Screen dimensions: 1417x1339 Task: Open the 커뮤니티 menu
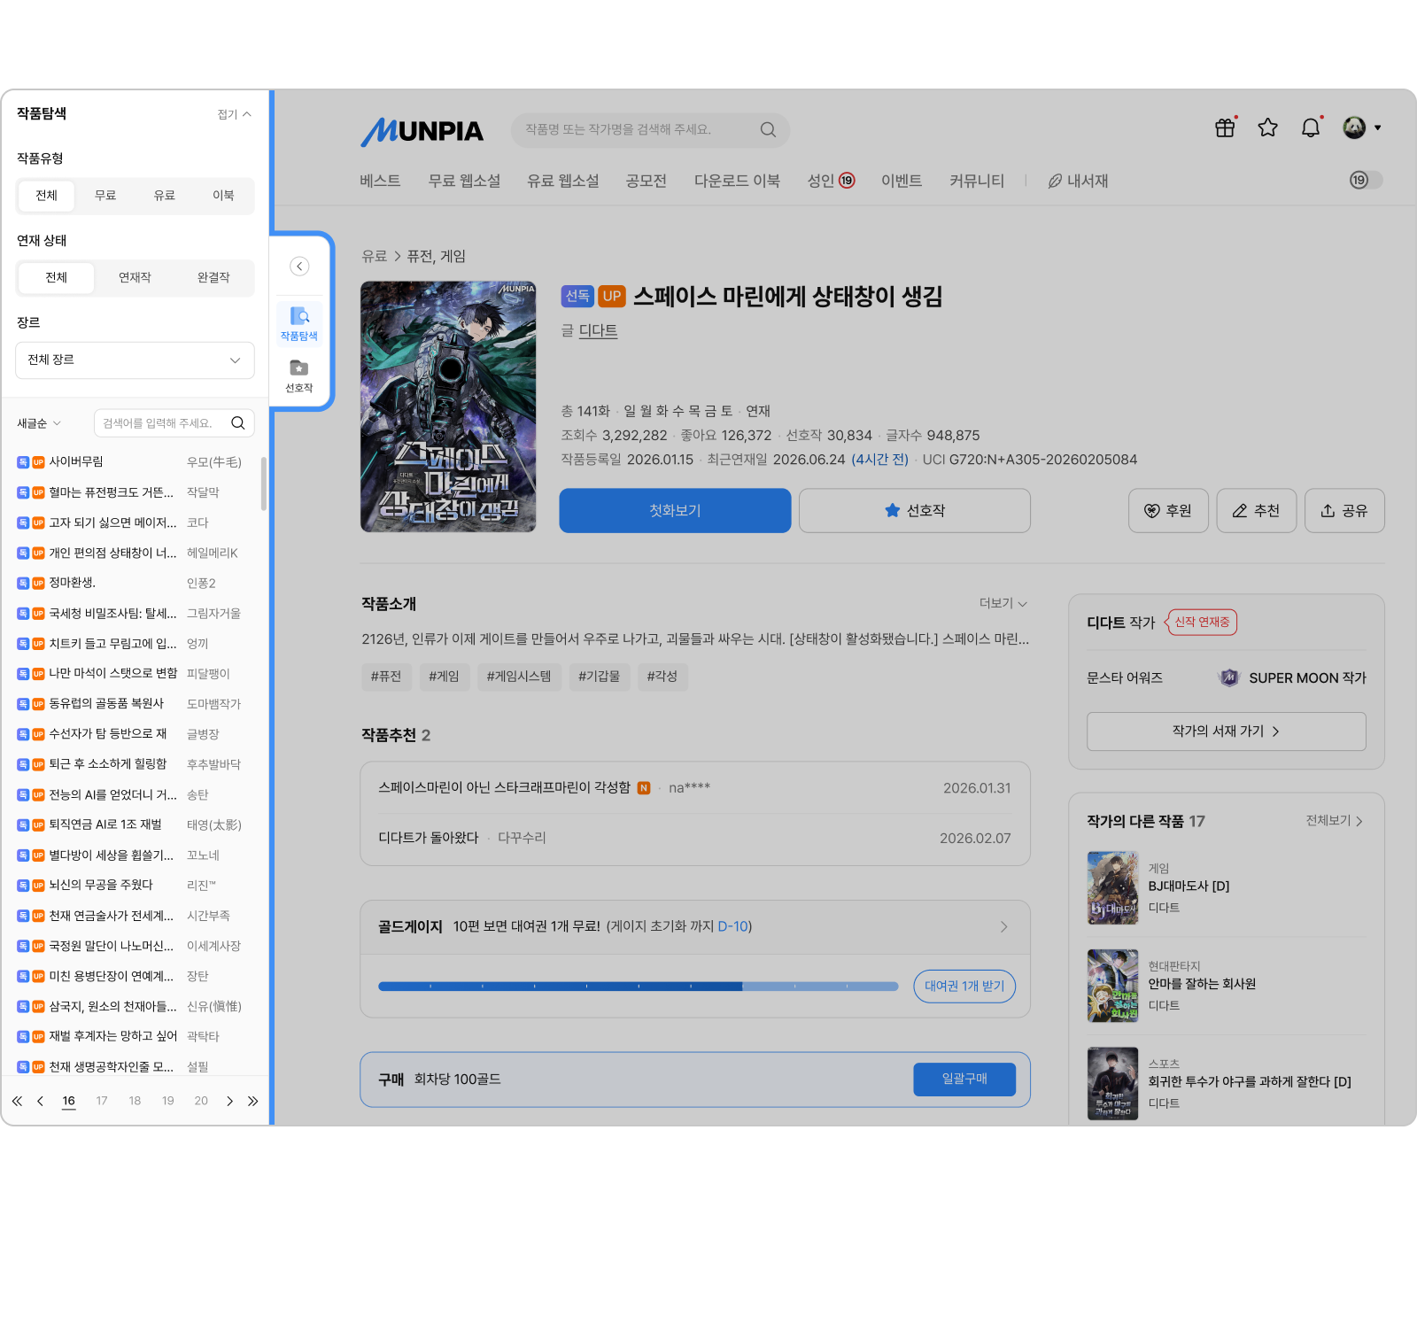[x=977, y=181]
